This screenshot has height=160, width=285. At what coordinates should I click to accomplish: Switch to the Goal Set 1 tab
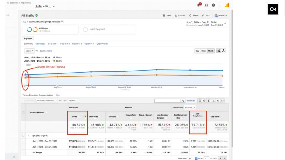click(x=53, y=44)
